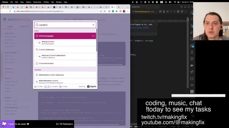
Task: Open the Help menu
Action: (x=65, y=2)
